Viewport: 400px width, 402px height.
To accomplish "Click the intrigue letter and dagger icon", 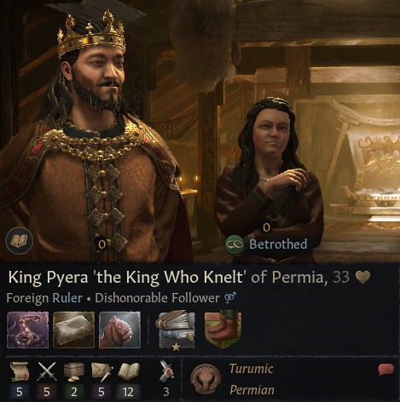I will tap(101, 372).
